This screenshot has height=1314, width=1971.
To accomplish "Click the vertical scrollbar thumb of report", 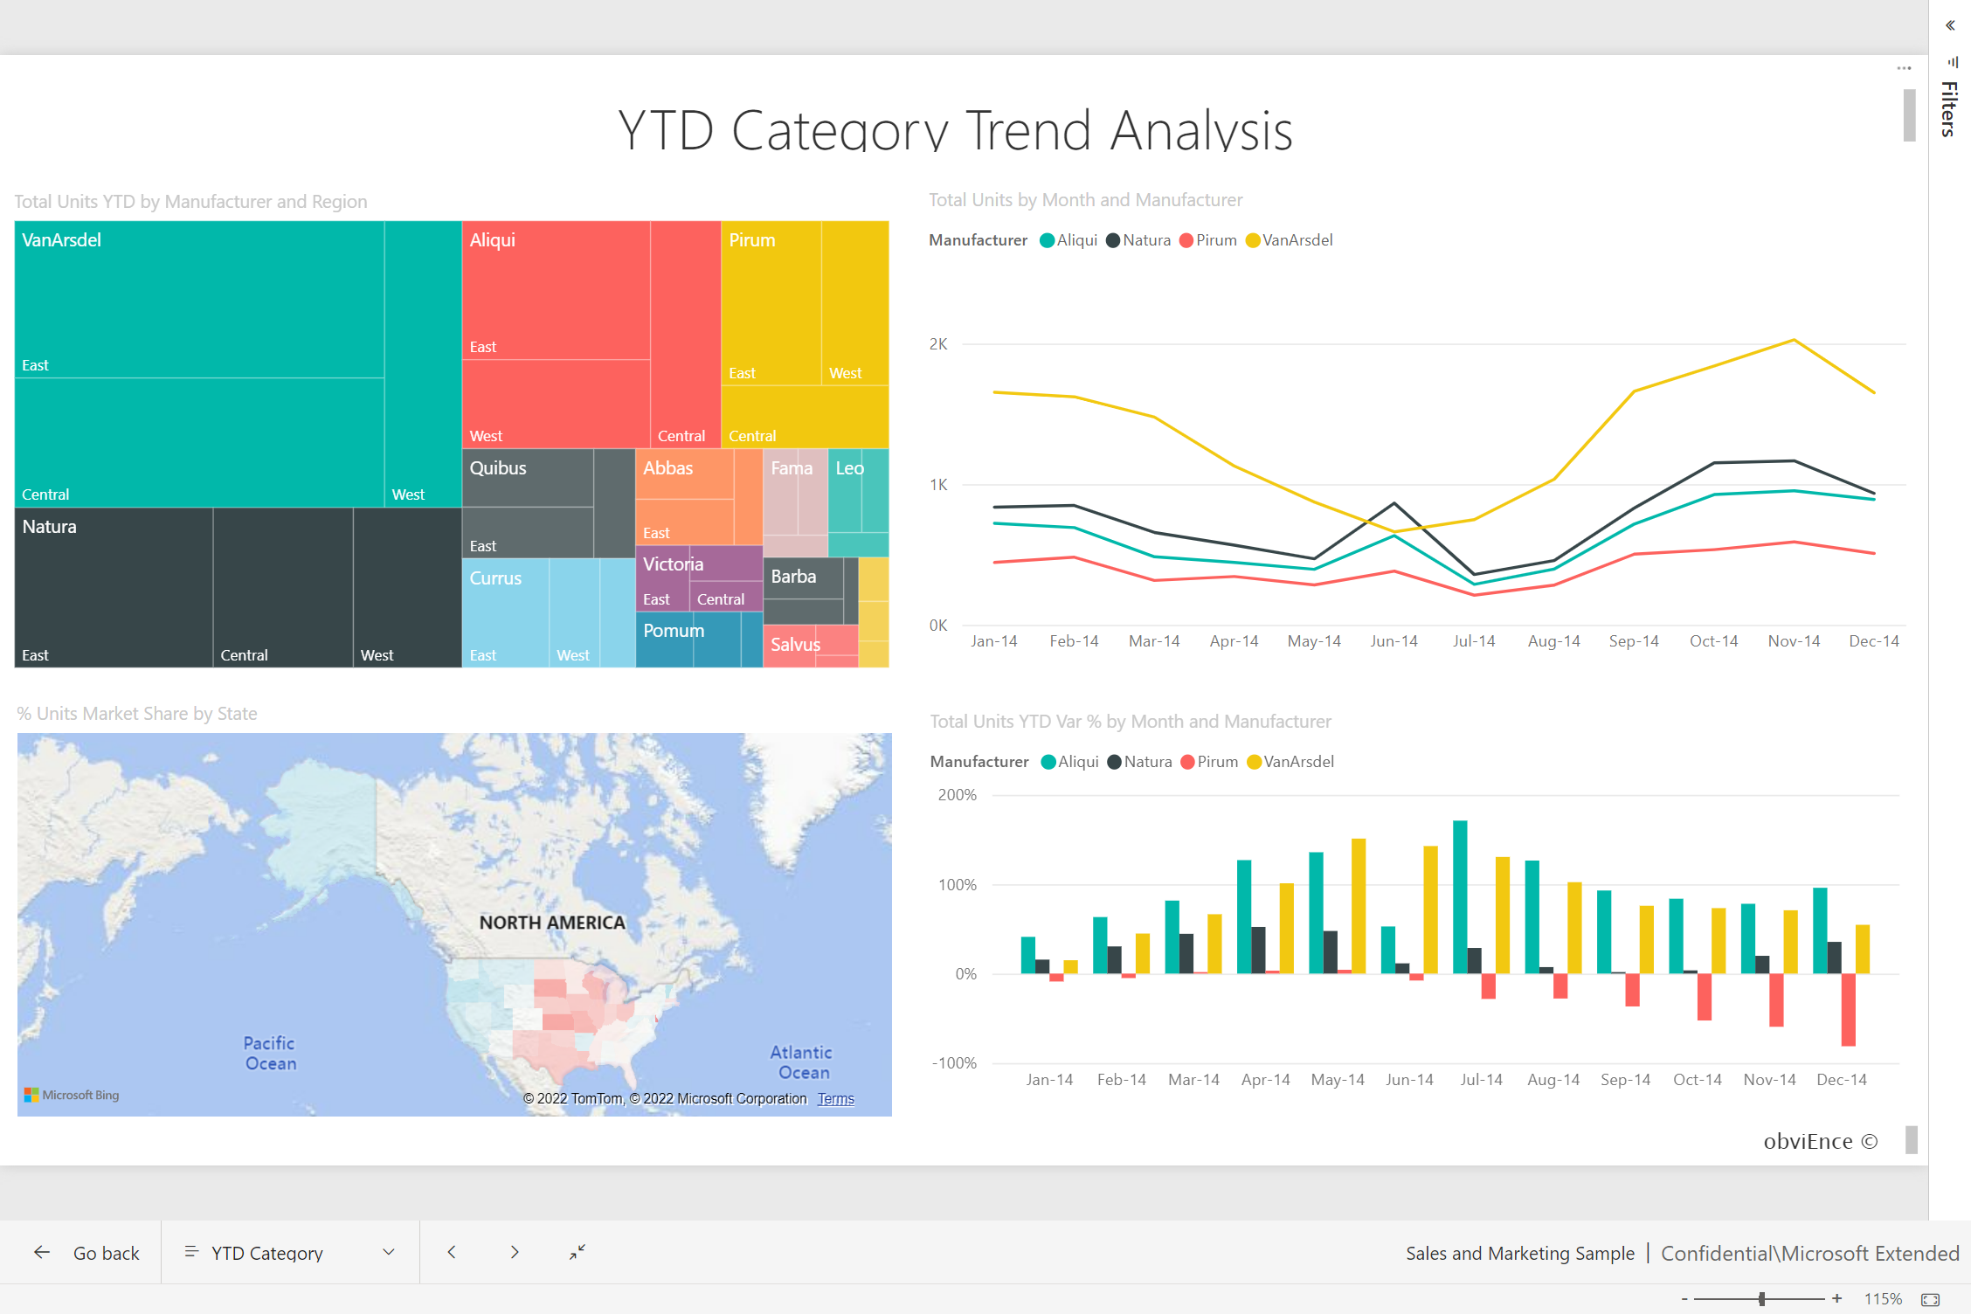I will [x=1909, y=114].
